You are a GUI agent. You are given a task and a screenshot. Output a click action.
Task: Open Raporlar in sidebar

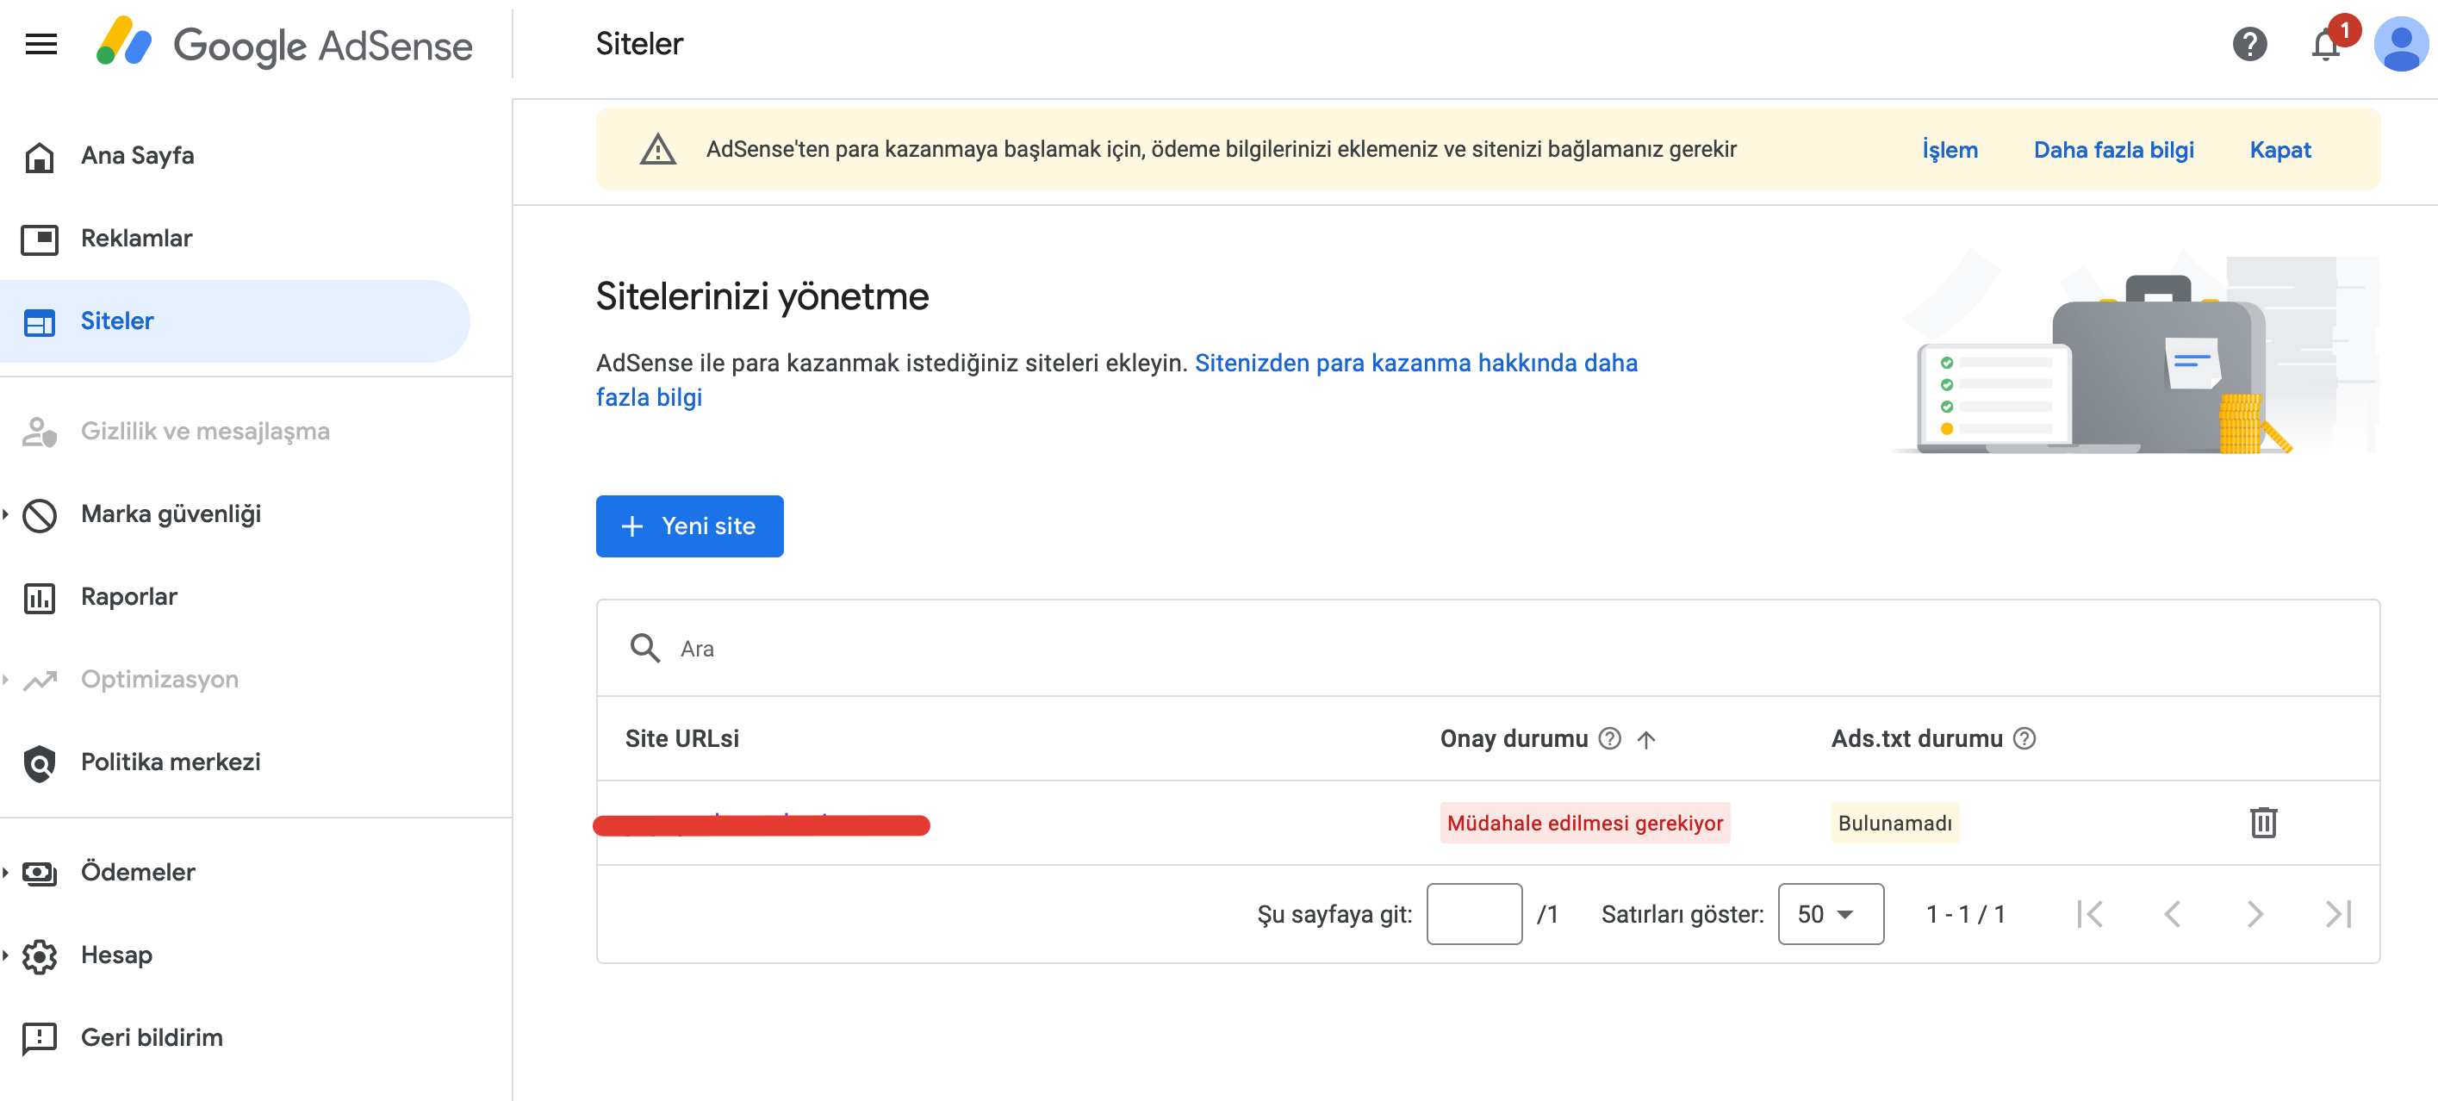(x=128, y=597)
